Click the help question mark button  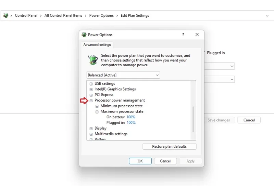183,35
